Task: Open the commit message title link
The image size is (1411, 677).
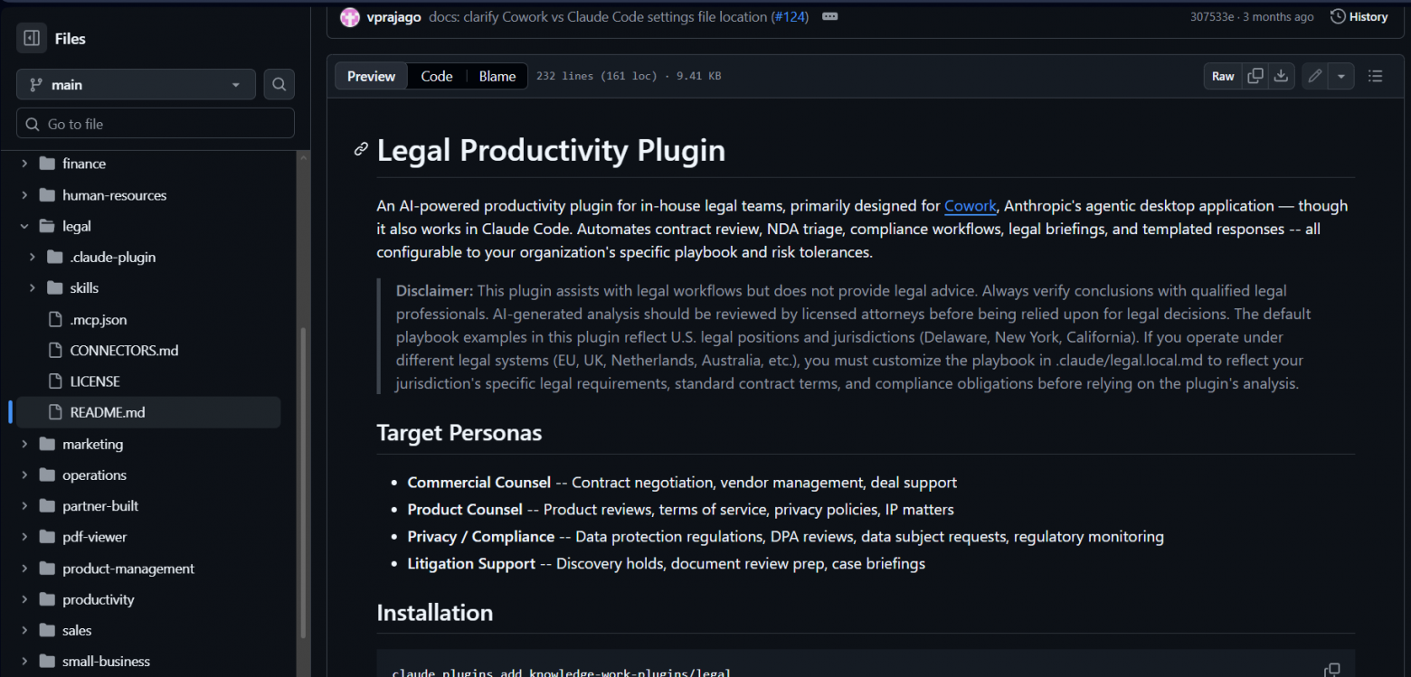Action: point(598,16)
